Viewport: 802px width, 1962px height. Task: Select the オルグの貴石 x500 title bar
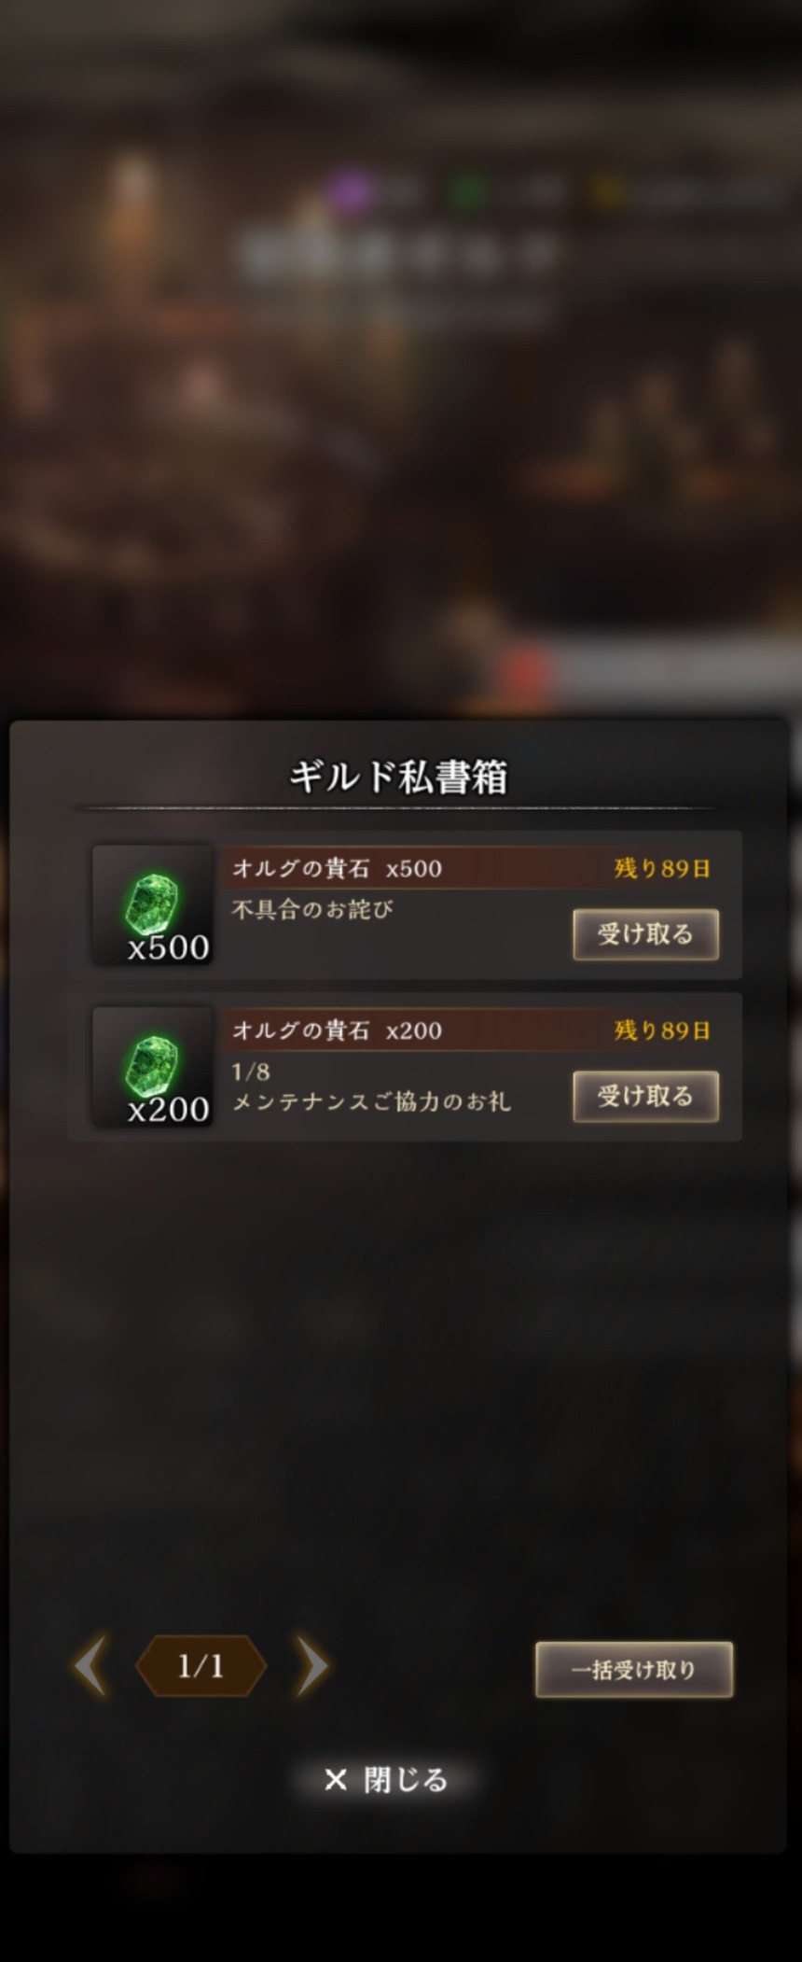coord(471,868)
